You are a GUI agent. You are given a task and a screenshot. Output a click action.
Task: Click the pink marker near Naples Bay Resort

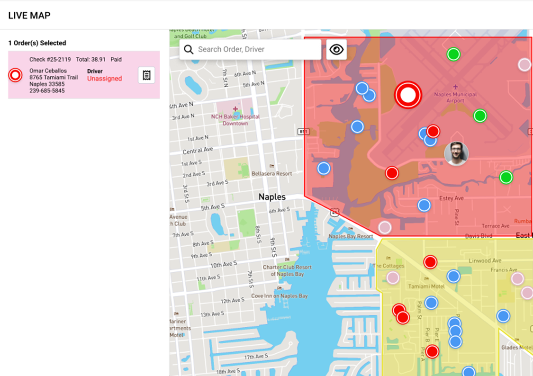(385, 227)
